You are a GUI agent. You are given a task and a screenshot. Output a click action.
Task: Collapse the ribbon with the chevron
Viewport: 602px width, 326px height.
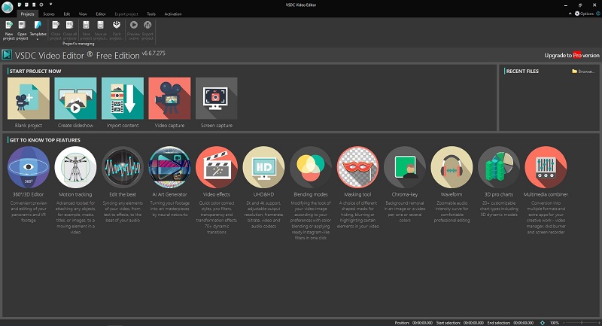570,14
